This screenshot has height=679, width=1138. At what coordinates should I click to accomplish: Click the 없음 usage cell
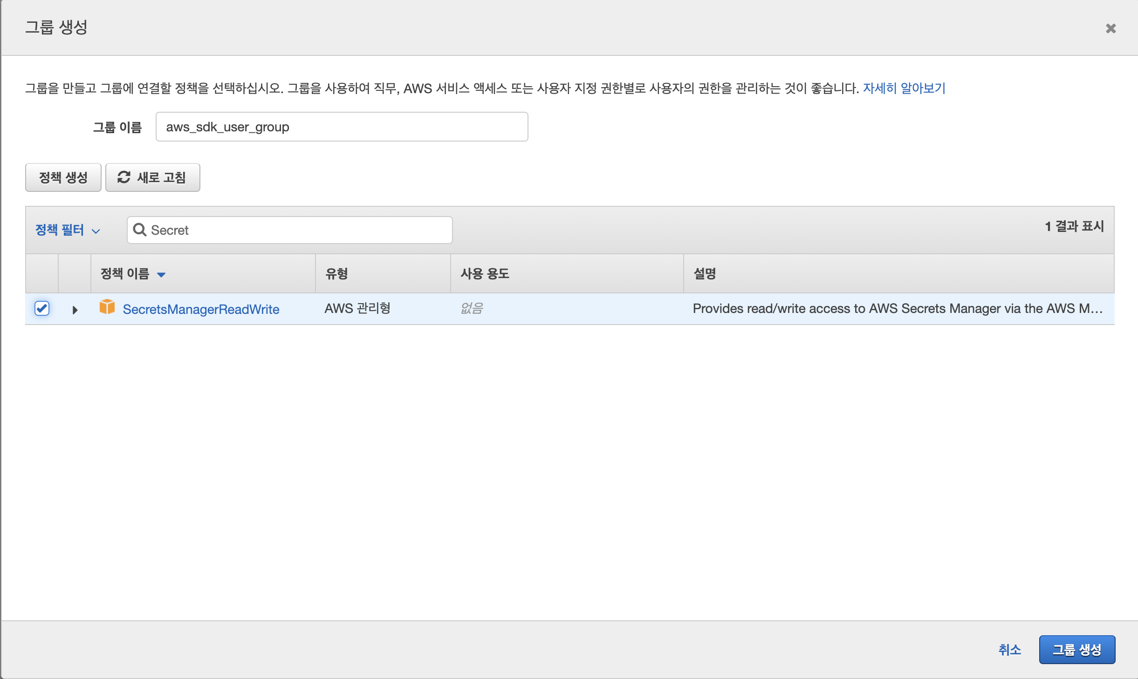click(472, 308)
